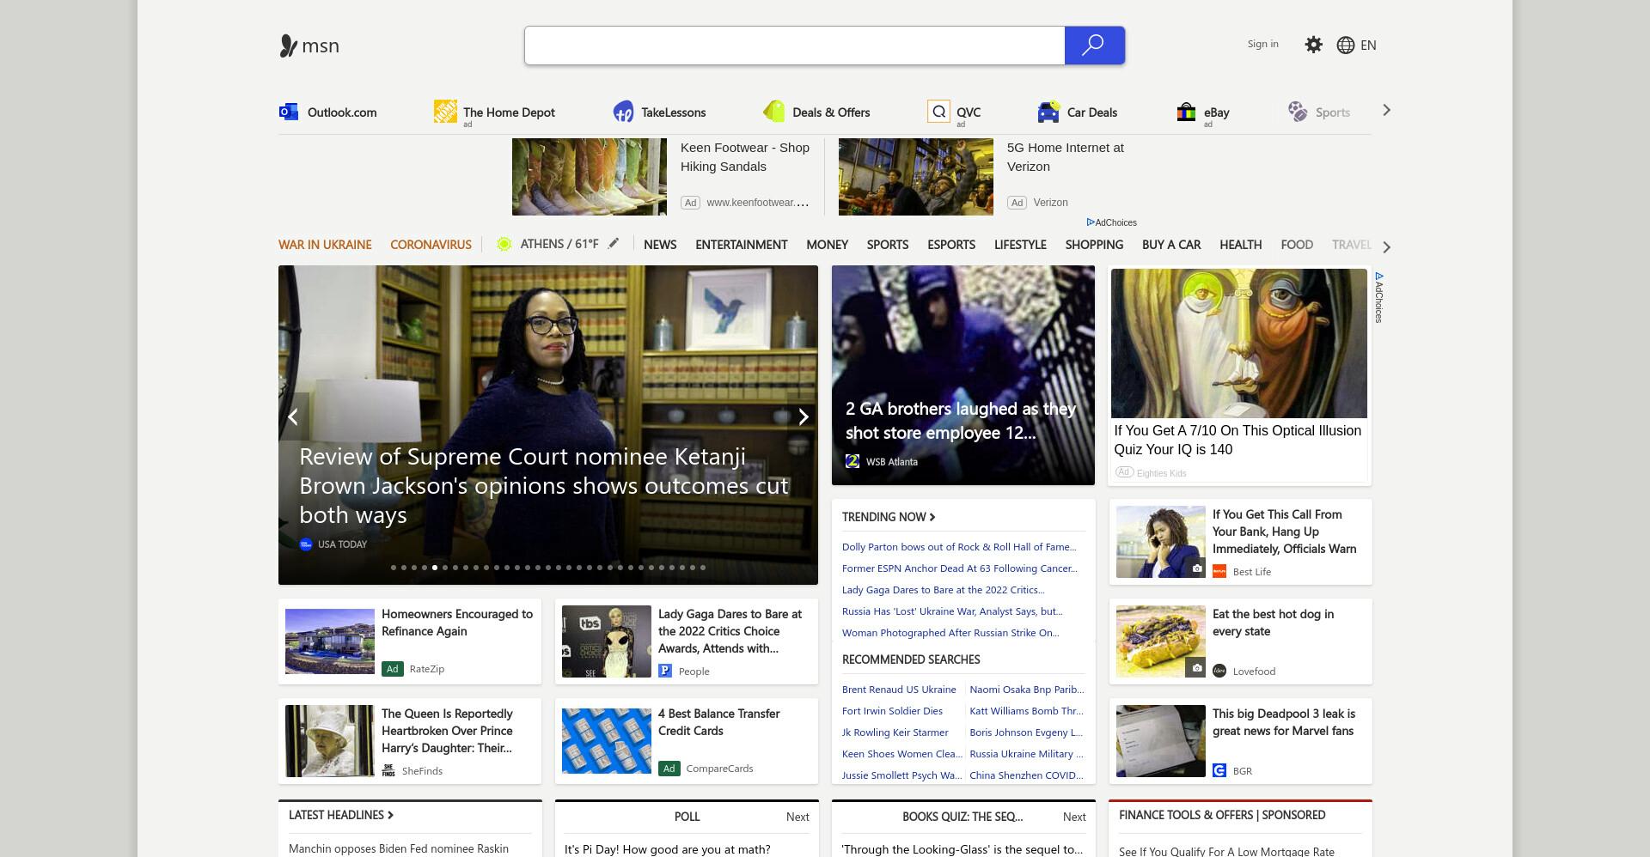The width and height of the screenshot is (1650, 857).
Task: Select the Esports category
Action: [951, 245]
